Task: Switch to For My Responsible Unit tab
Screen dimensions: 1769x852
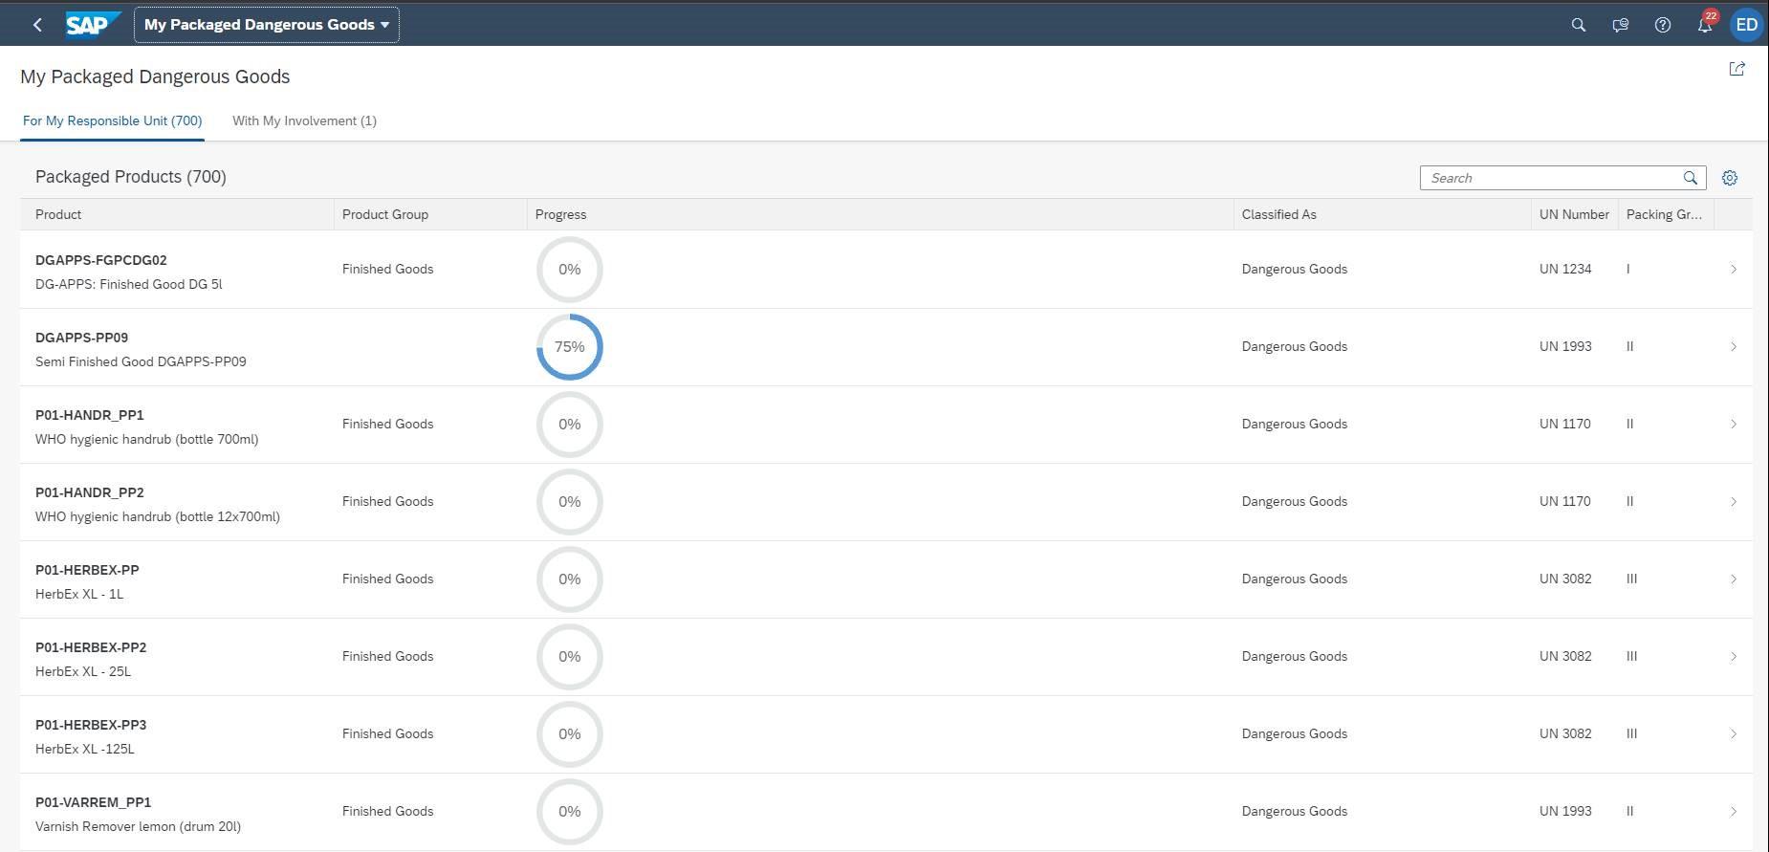Action: [x=113, y=120]
